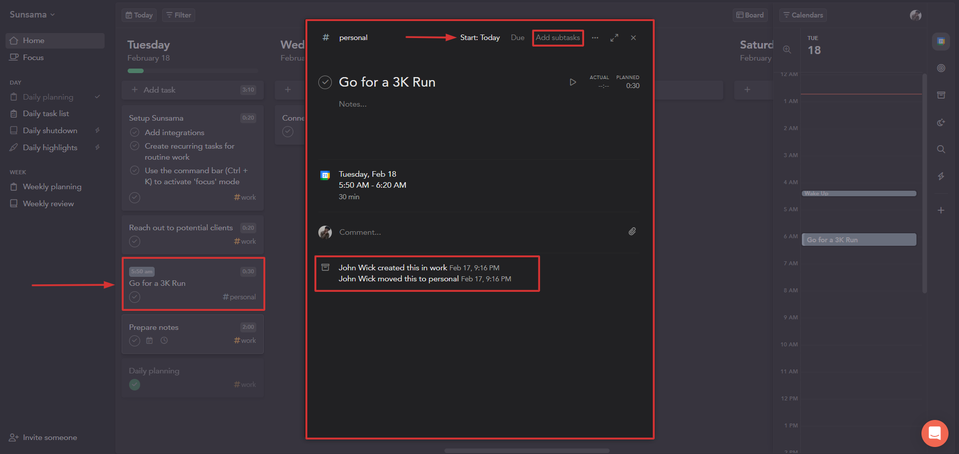Mark Go for a 3K Run complete in modal
The image size is (959, 454).
pos(325,82)
